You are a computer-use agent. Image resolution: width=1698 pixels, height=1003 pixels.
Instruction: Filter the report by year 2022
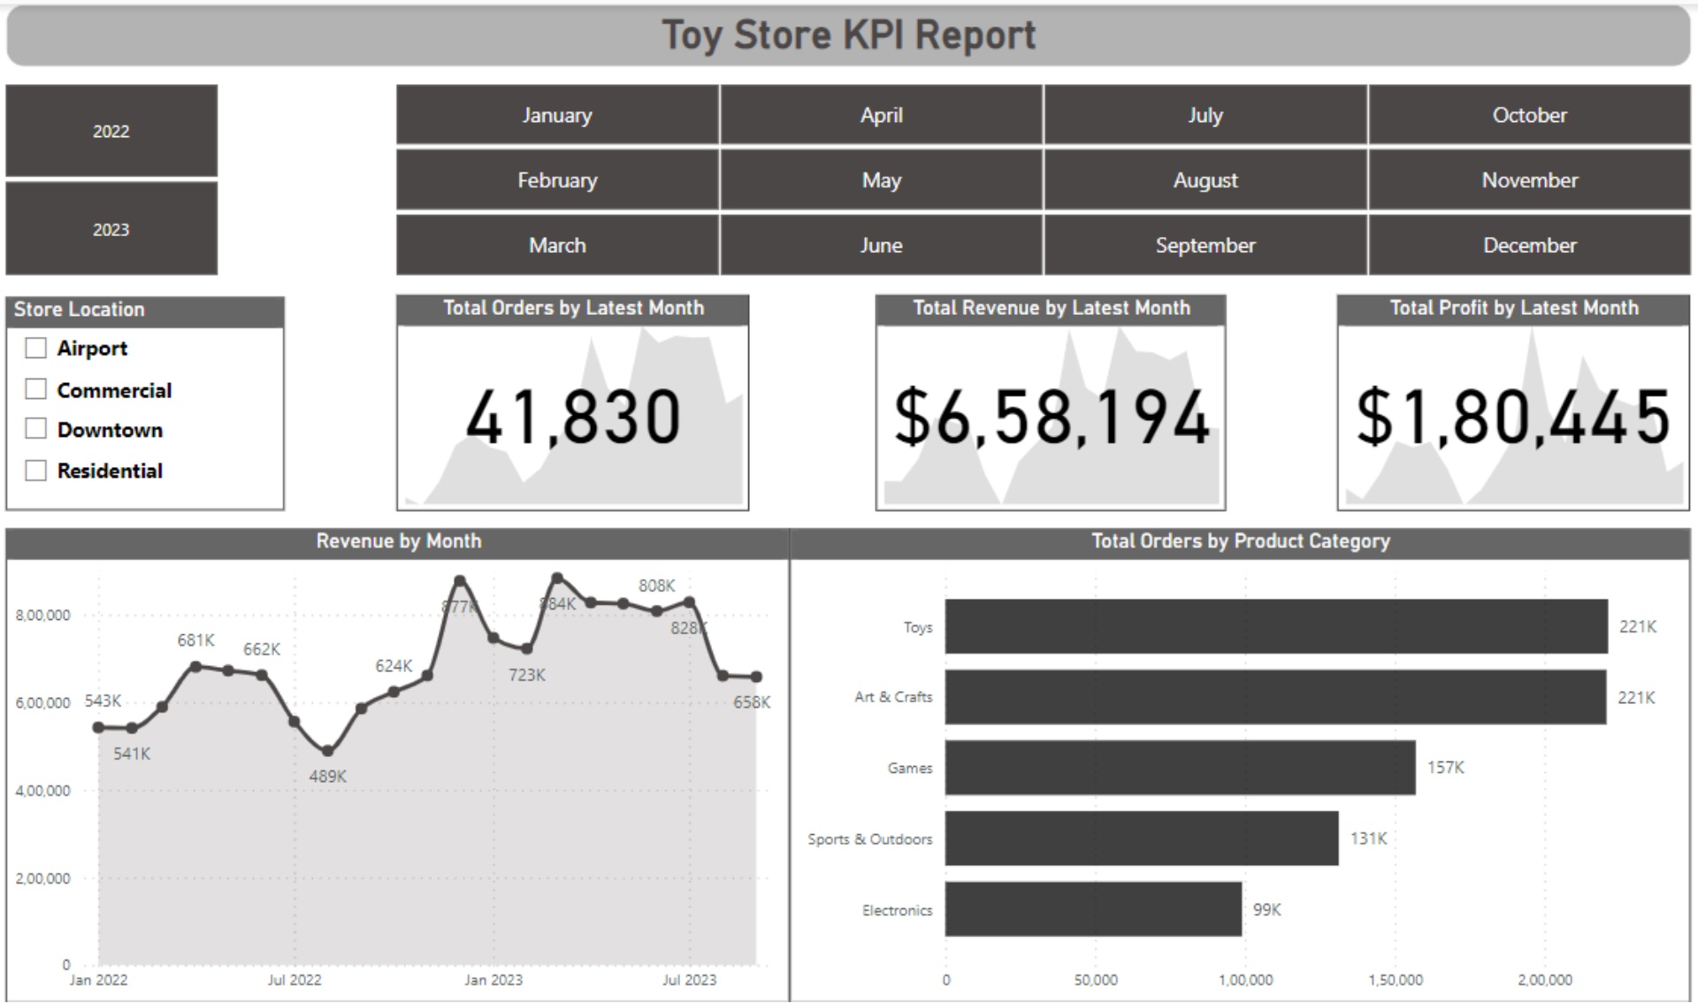(111, 131)
